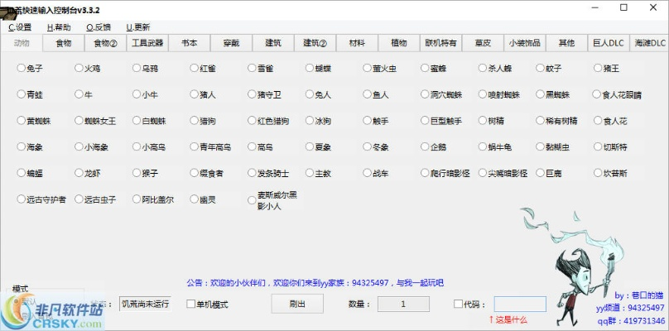Click the 数量 quantity field

click(403, 304)
